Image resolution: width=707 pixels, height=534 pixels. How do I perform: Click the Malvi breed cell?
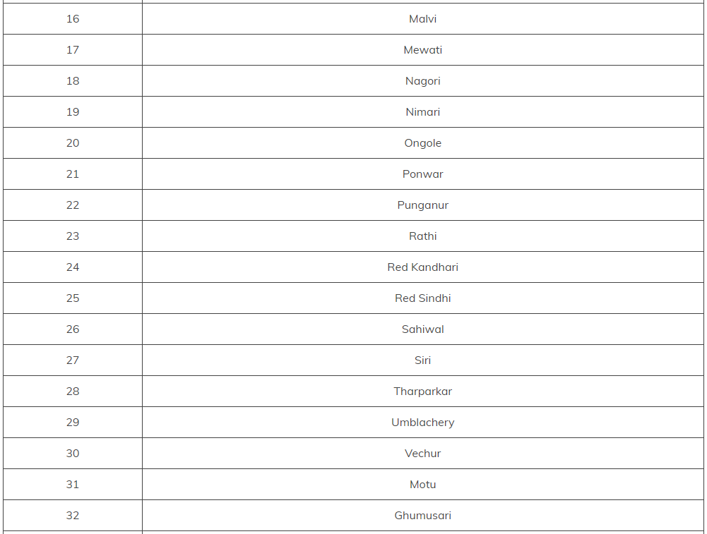(422, 19)
